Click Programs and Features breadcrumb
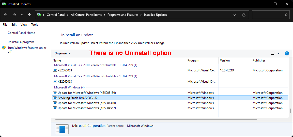293x137 pixels. pos(123,15)
